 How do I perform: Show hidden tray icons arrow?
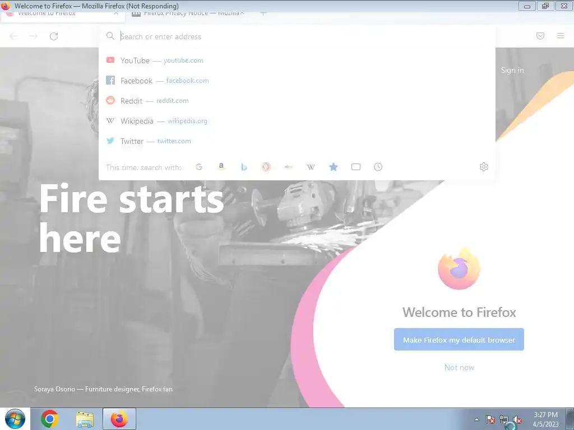[476, 419]
